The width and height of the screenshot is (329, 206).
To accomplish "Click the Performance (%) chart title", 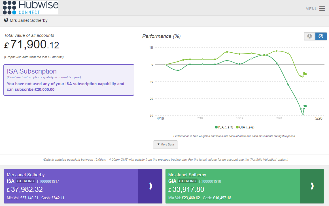I will 161,36.
